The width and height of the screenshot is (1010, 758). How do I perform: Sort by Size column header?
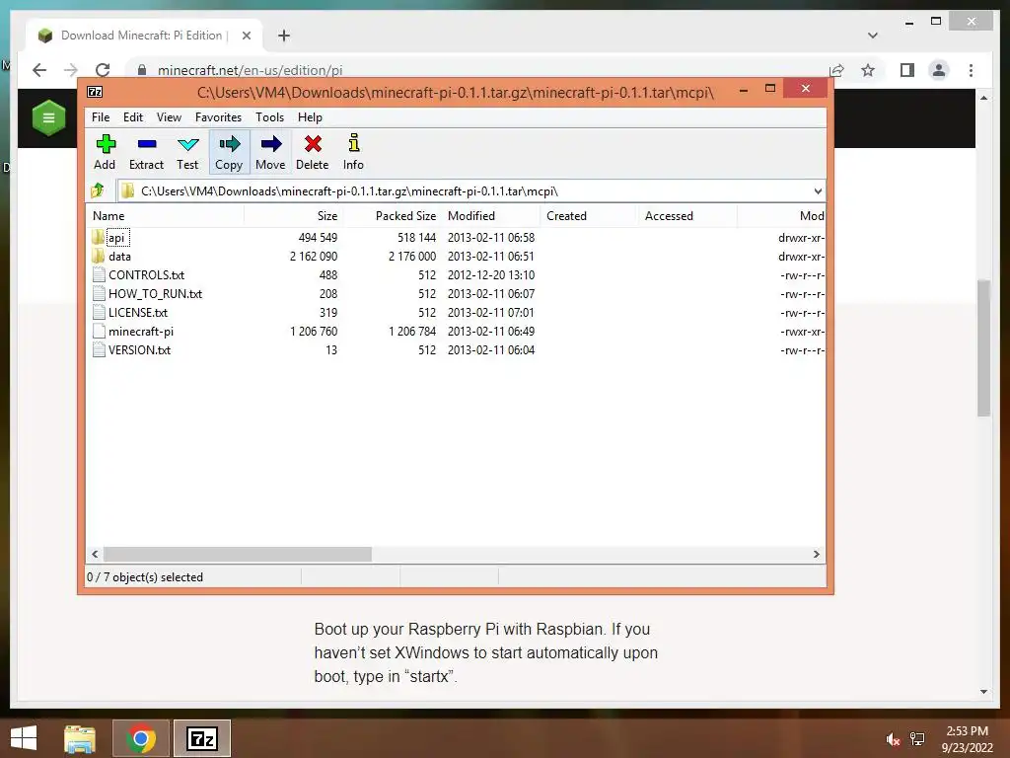coord(293,216)
